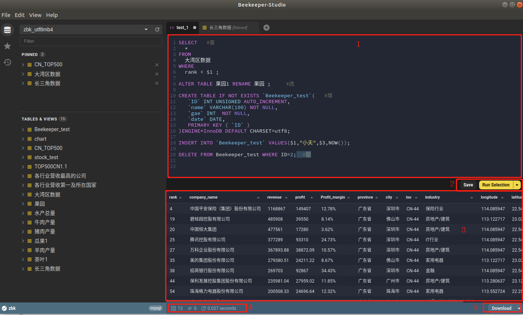Save the current query
This screenshot has width=523, height=315.
click(468, 185)
